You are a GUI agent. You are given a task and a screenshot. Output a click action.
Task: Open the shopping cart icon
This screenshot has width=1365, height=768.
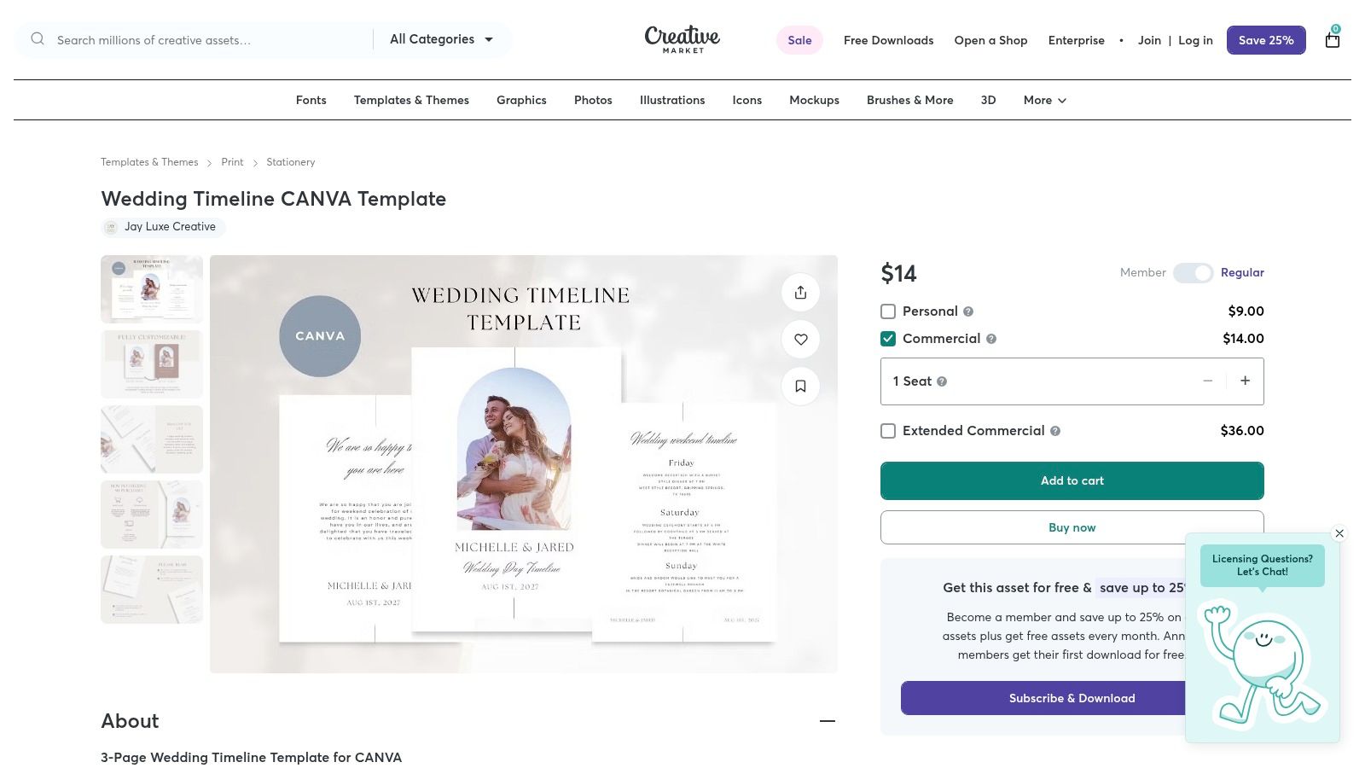pyautogui.click(x=1332, y=40)
